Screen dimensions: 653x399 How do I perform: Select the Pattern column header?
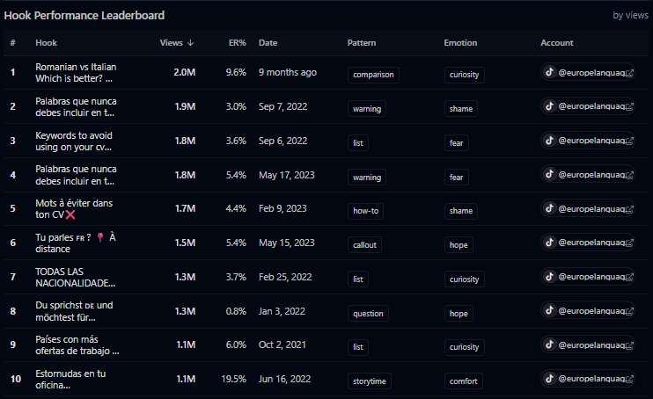(x=362, y=42)
